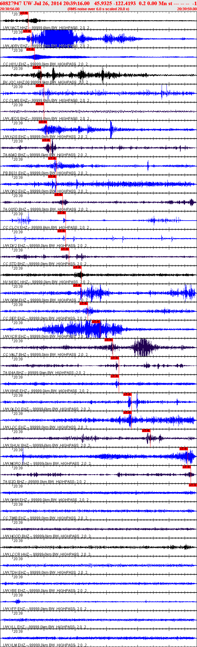
Task: Click the RMS noise scaling header text
Action: click(x=98, y=9)
